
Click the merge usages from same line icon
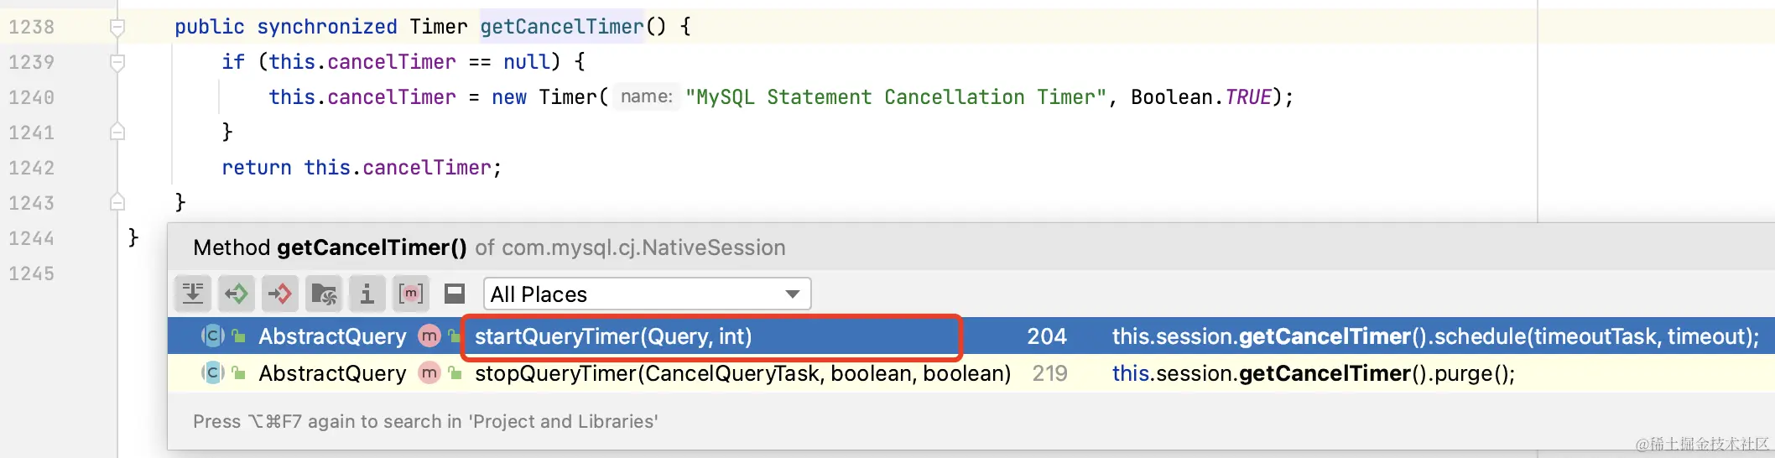click(193, 294)
